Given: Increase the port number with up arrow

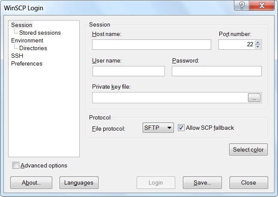Looking at the screenshot, I should (257, 42).
